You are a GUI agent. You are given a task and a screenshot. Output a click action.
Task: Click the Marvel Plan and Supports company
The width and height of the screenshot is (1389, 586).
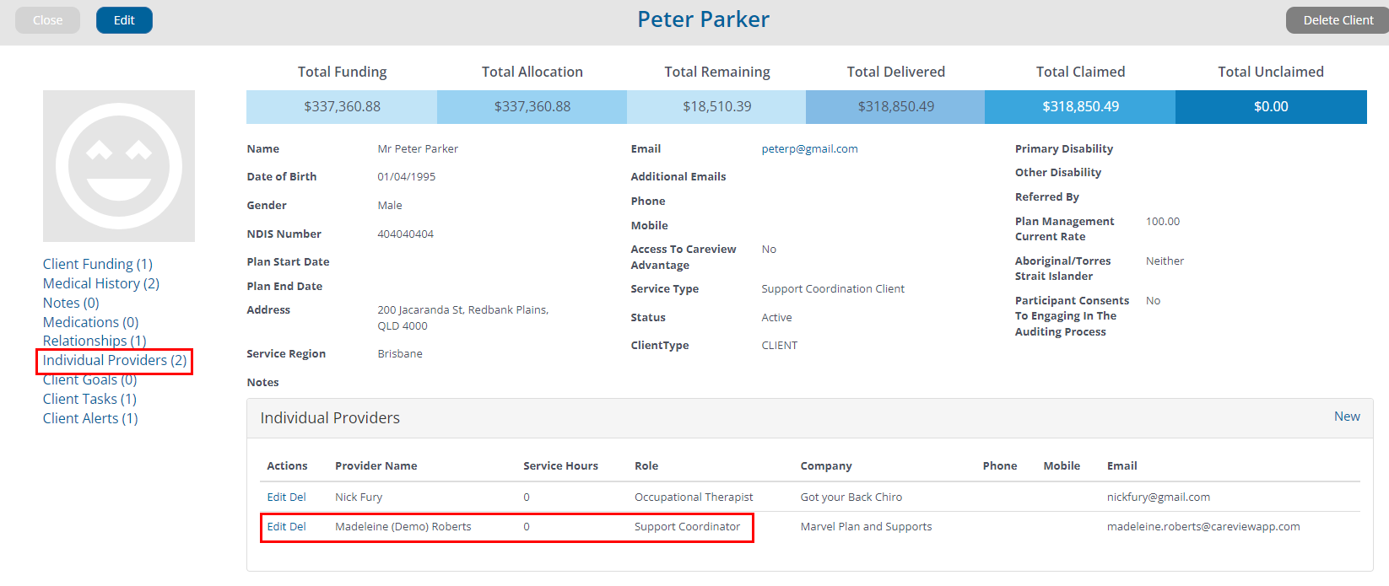pos(867,526)
